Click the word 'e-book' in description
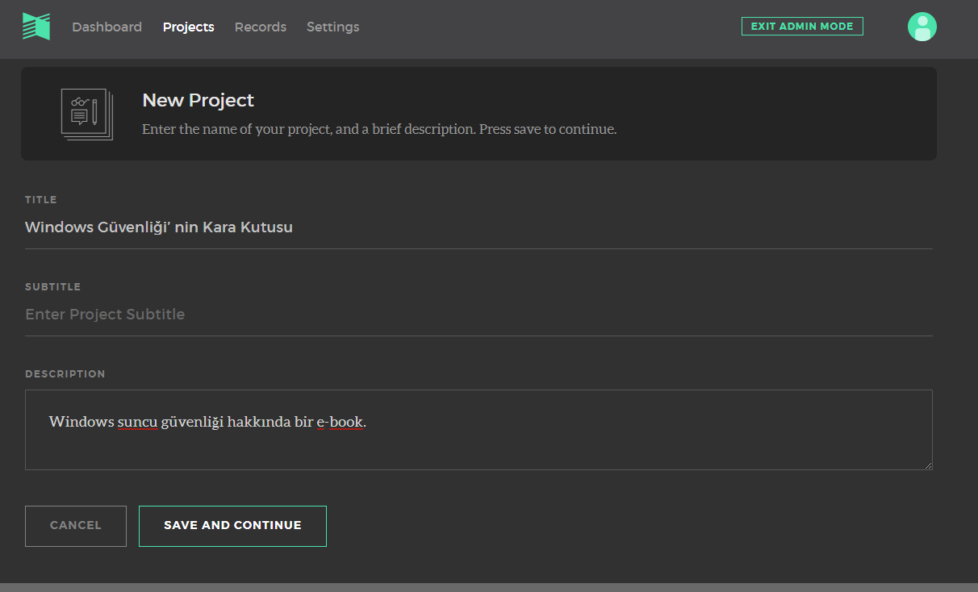This screenshot has width=978, height=592. [x=340, y=422]
